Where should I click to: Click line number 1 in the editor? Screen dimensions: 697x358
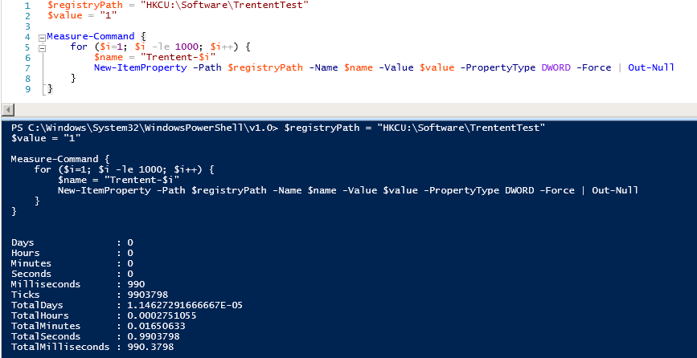coord(28,6)
